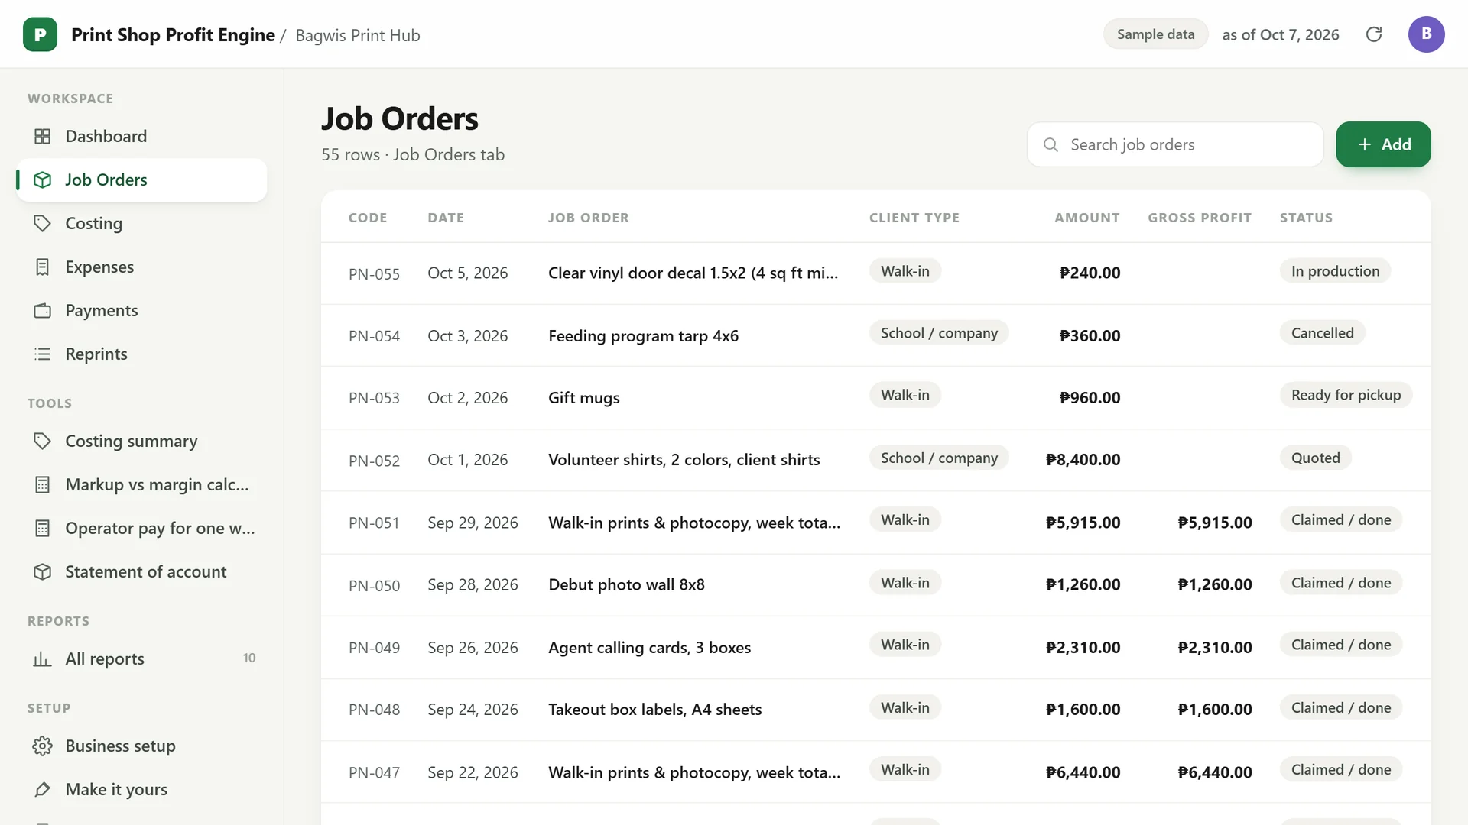Click the Operator pay calculator icon

[x=43, y=528]
